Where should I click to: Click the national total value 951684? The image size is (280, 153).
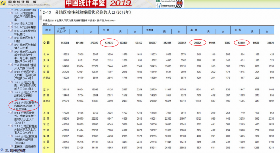point(65,43)
